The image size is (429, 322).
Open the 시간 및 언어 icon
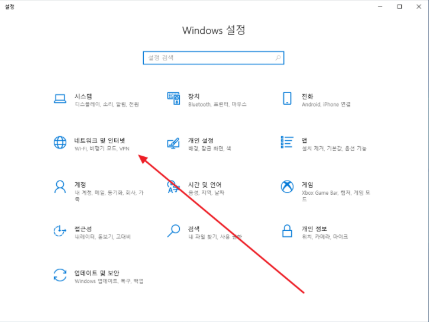click(x=173, y=187)
